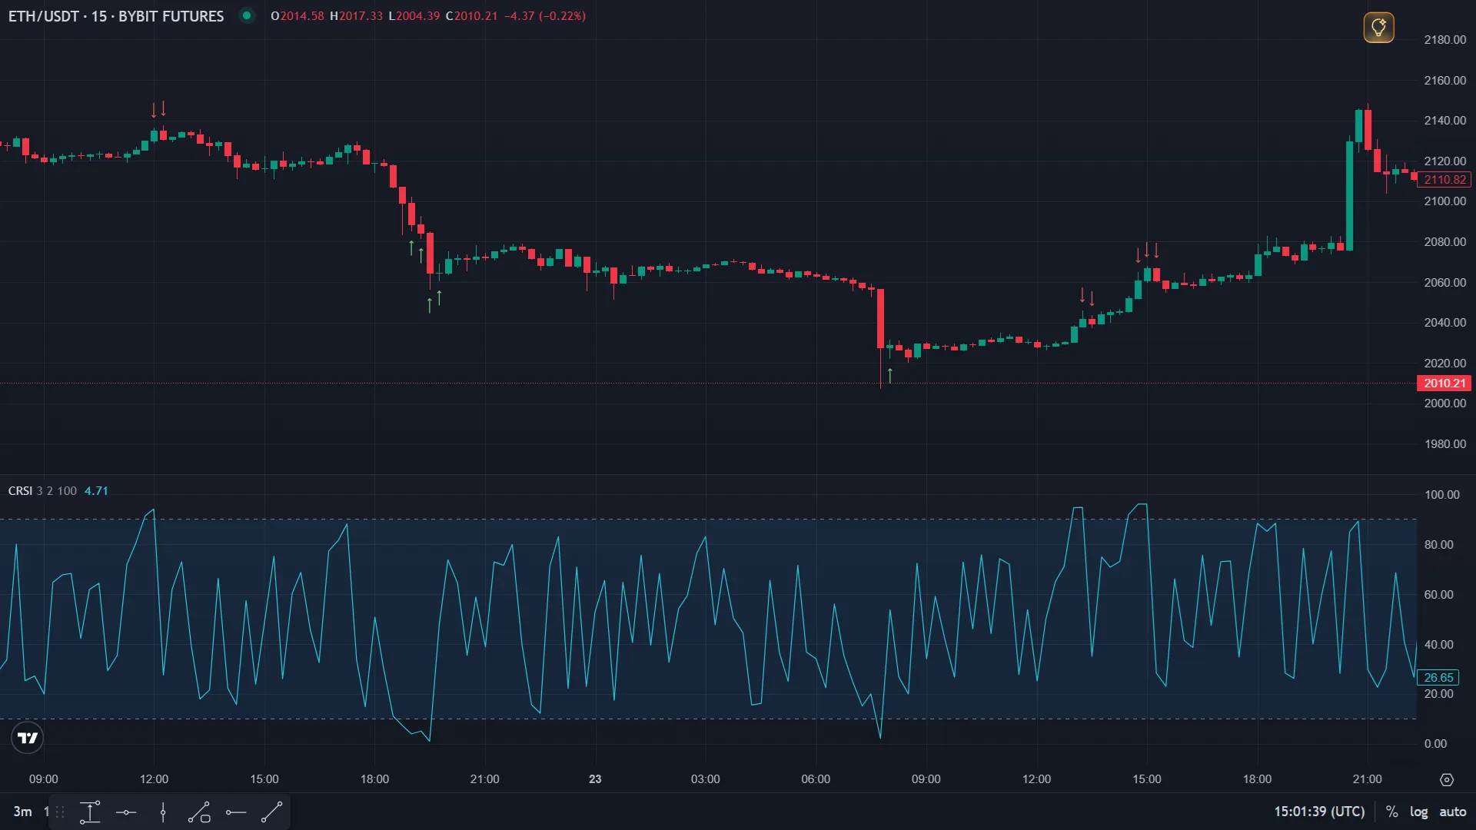The height and width of the screenshot is (830, 1476).
Task: Grab the drawing toolbar drag handle
Action: [60, 812]
